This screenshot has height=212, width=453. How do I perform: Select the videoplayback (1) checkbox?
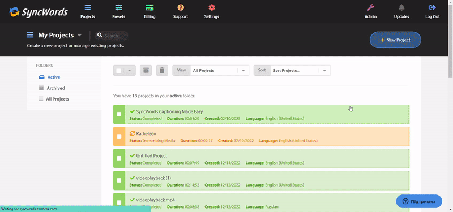tap(119, 180)
